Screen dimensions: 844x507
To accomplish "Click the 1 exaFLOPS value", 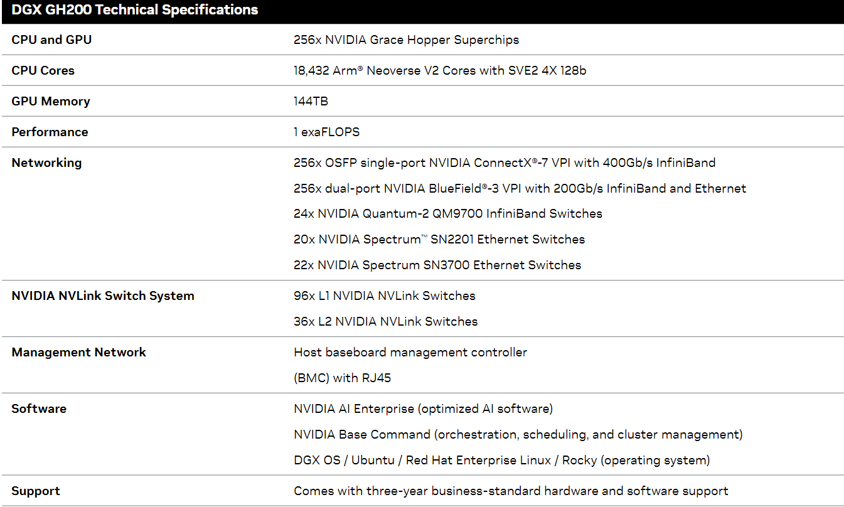I will click(x=326, y=132).
